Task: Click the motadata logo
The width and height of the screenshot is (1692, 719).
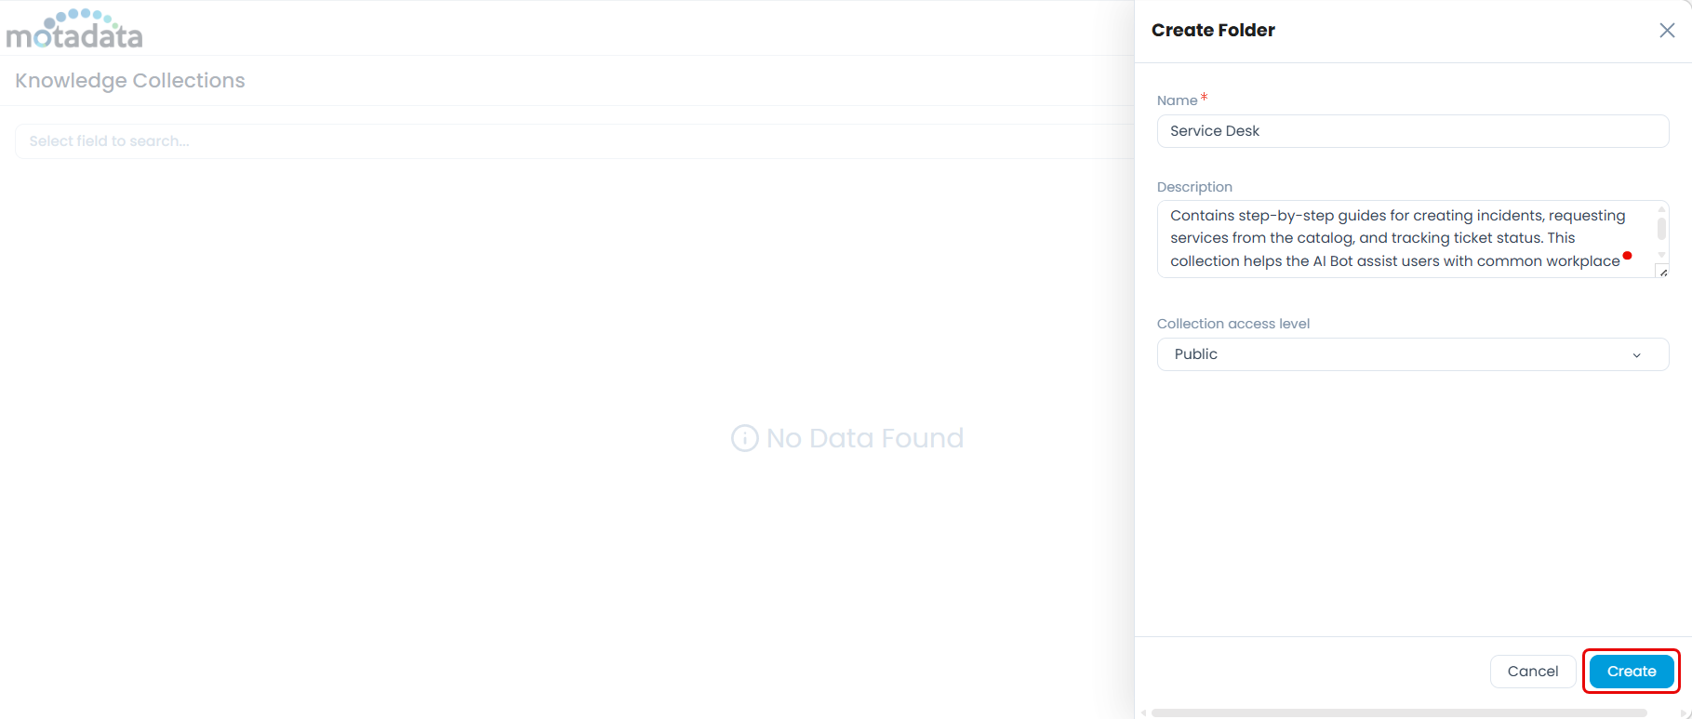Action: (74, 30)
